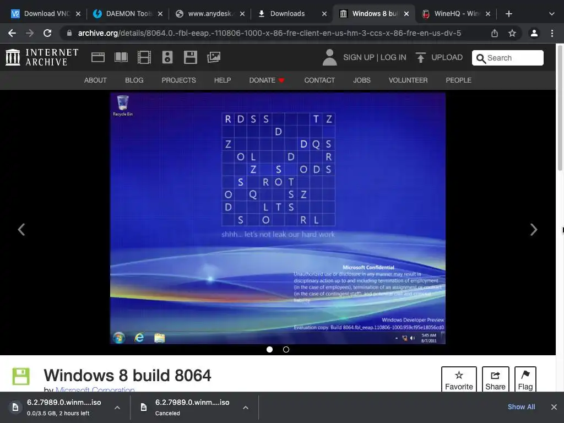The image size is (564, 423).
Task: Go back with browser back arrow
Action: (x=12, y=33)
